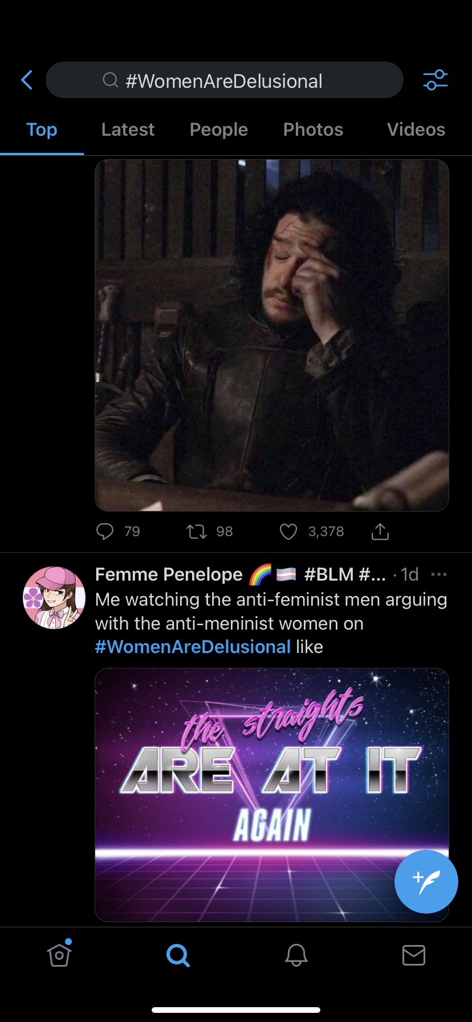Tap the #WomenAreDelusional search field

pyautogui.click(x=224, y=80)
